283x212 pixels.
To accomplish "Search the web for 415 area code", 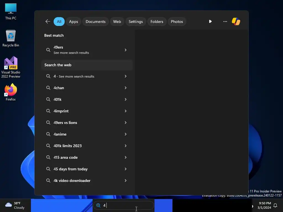I will tap(87, 157).
